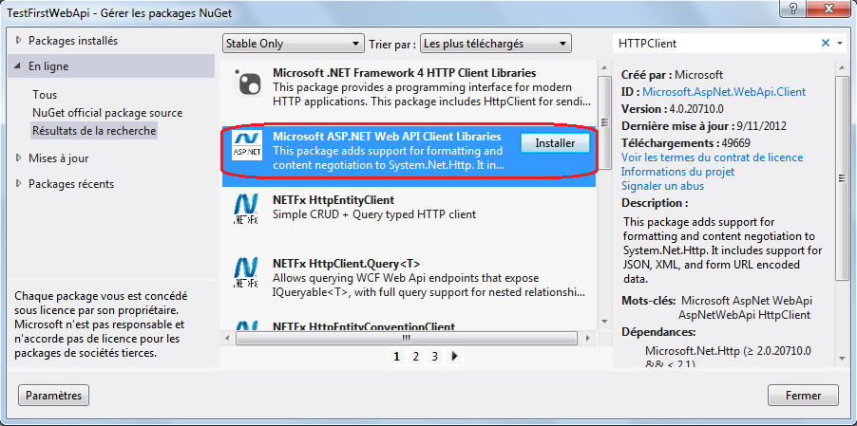
Task: Click the ASP.NET Web API Client Libraries icon
Action: pyautogui.click(x=247, y=149)
